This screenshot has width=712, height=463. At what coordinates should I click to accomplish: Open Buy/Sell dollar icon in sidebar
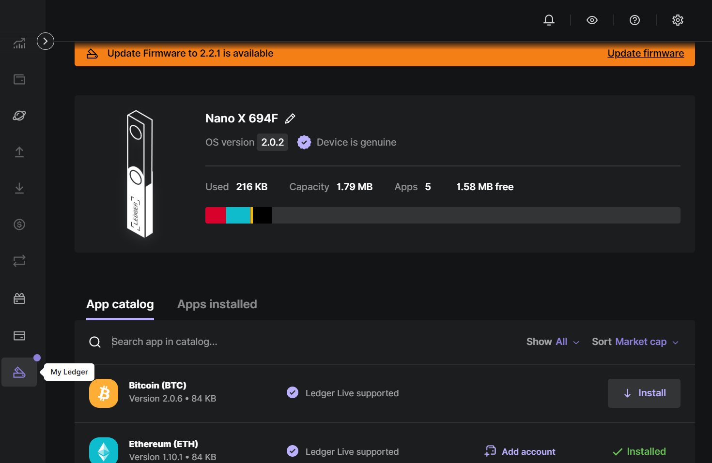coord(19,224)
